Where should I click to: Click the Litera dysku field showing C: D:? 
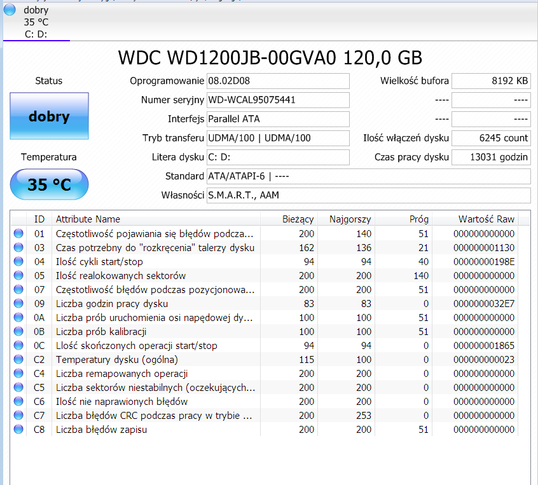coord(278,157)
